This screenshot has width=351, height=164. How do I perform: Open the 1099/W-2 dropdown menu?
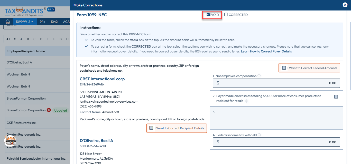coord(24,21)
